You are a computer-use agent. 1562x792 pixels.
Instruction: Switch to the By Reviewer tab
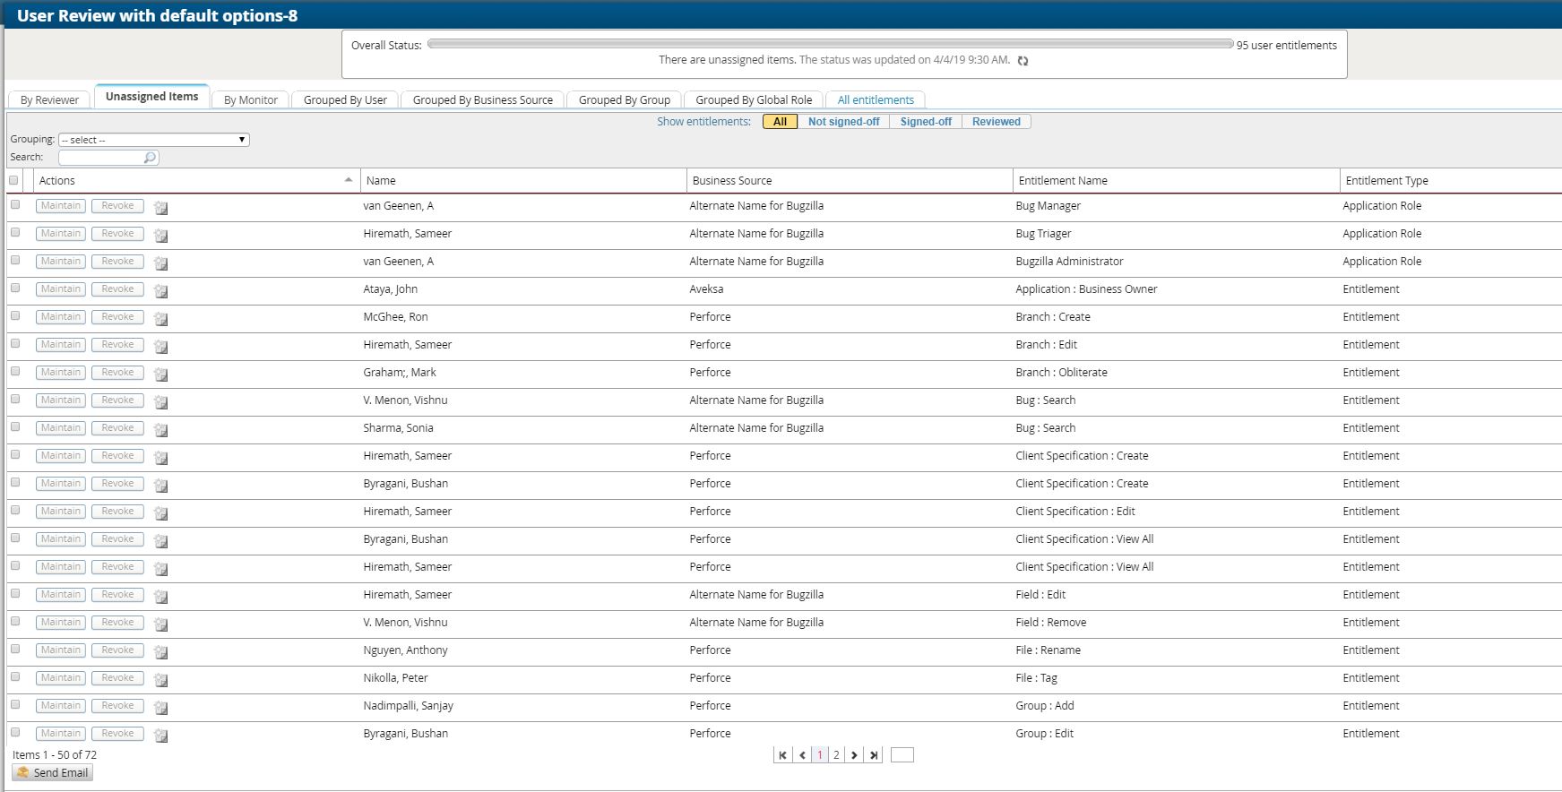49,100
